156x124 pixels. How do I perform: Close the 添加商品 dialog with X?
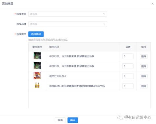pyautogui.click(x=152, y=4)
